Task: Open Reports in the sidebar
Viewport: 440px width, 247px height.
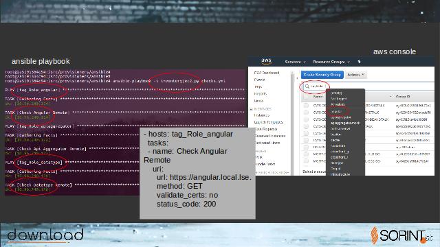Action: point(261,94)
